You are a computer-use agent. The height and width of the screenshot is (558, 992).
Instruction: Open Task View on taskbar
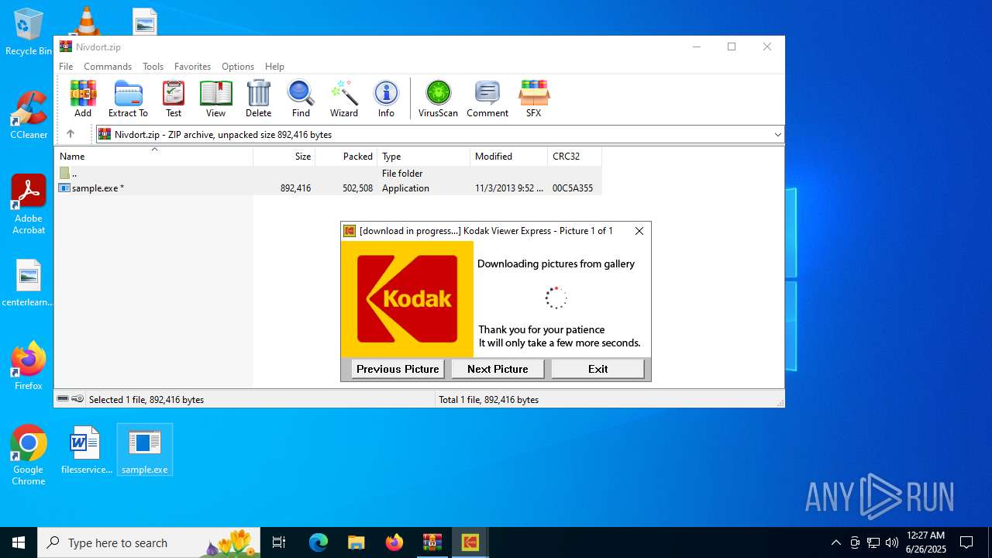coord(279,542)
